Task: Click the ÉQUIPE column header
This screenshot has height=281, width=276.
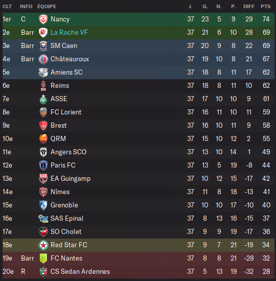Action: pos(47,7)
